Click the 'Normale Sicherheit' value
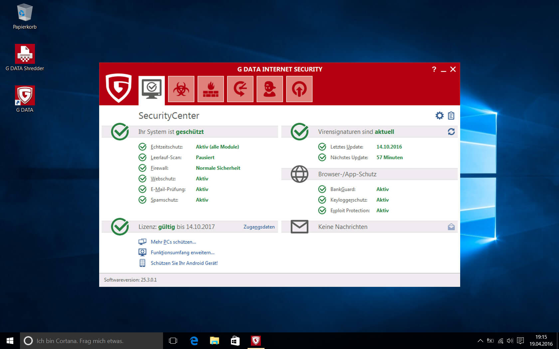 pos(218,168)
